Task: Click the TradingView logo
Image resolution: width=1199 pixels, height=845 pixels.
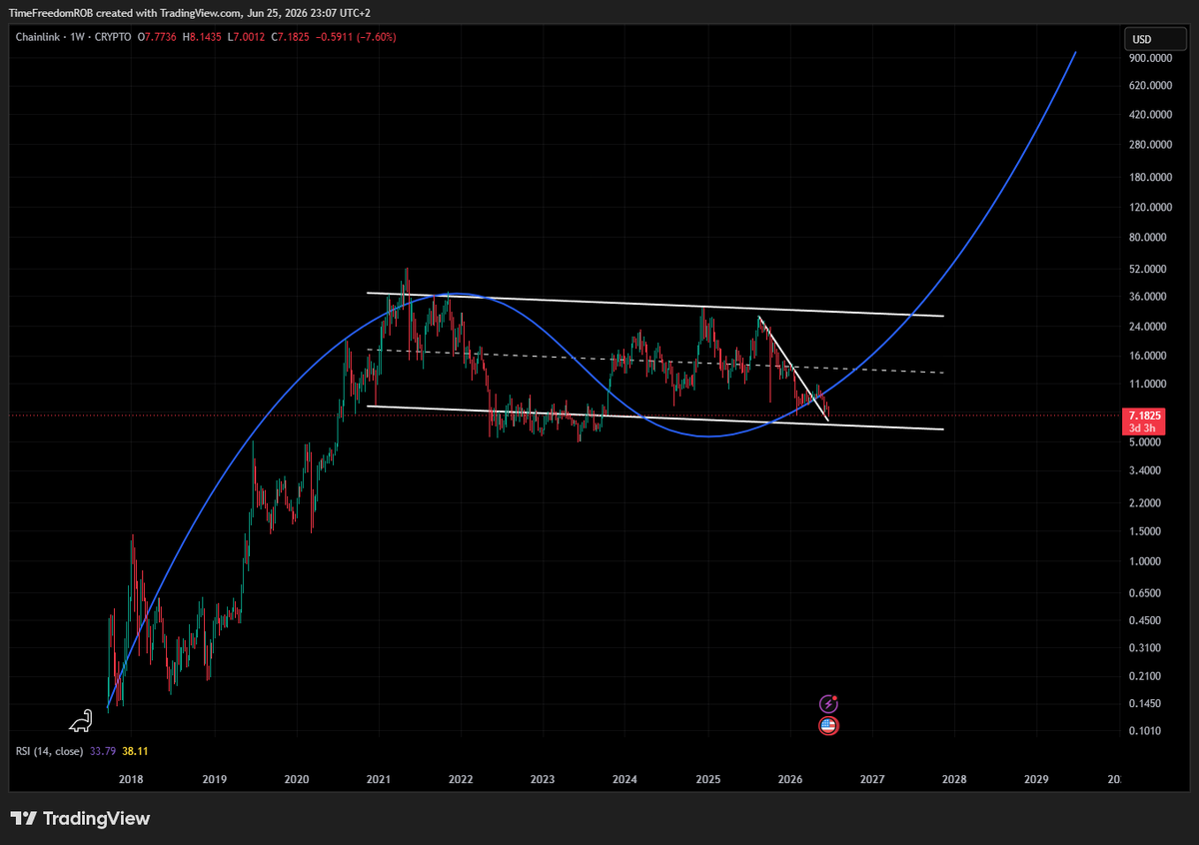Action: click(81, 819)
